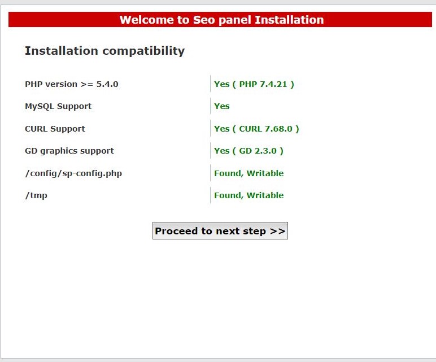Click Writable in the sp-config.php row

[265, 173]
